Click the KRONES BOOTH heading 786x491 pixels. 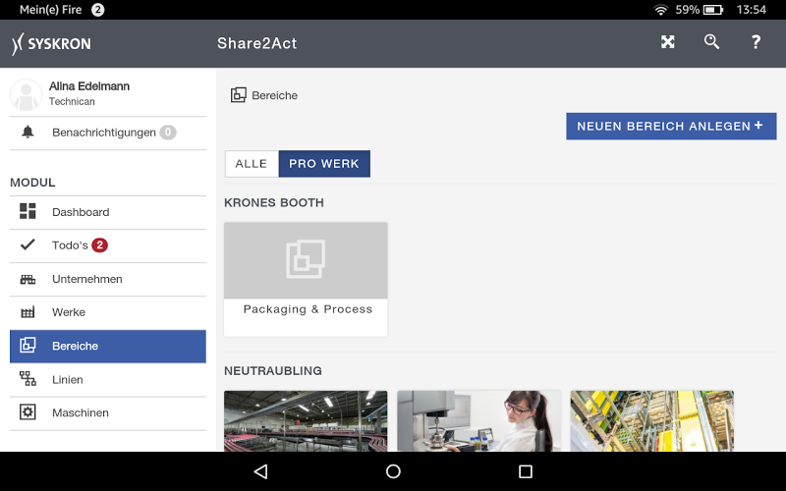click(x=274, y=203)
